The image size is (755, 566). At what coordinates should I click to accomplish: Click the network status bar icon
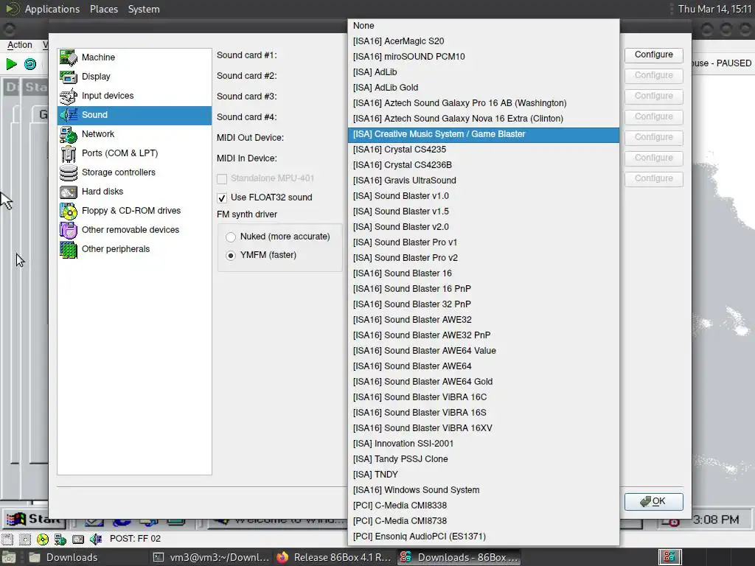click(x=60, y=539)
